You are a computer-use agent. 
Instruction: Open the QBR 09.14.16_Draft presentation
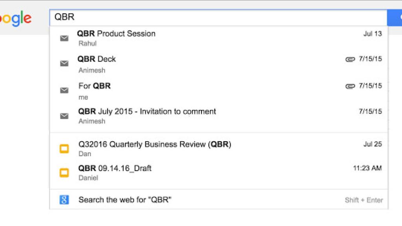point(115,168)
